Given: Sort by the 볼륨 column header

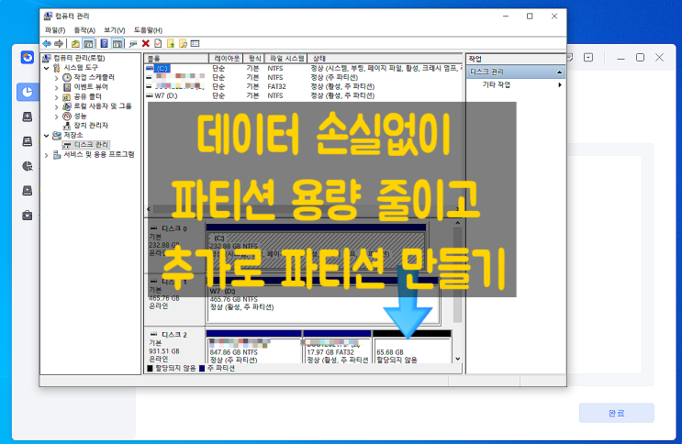Looking at the screenshot, I should pos(176,59).
